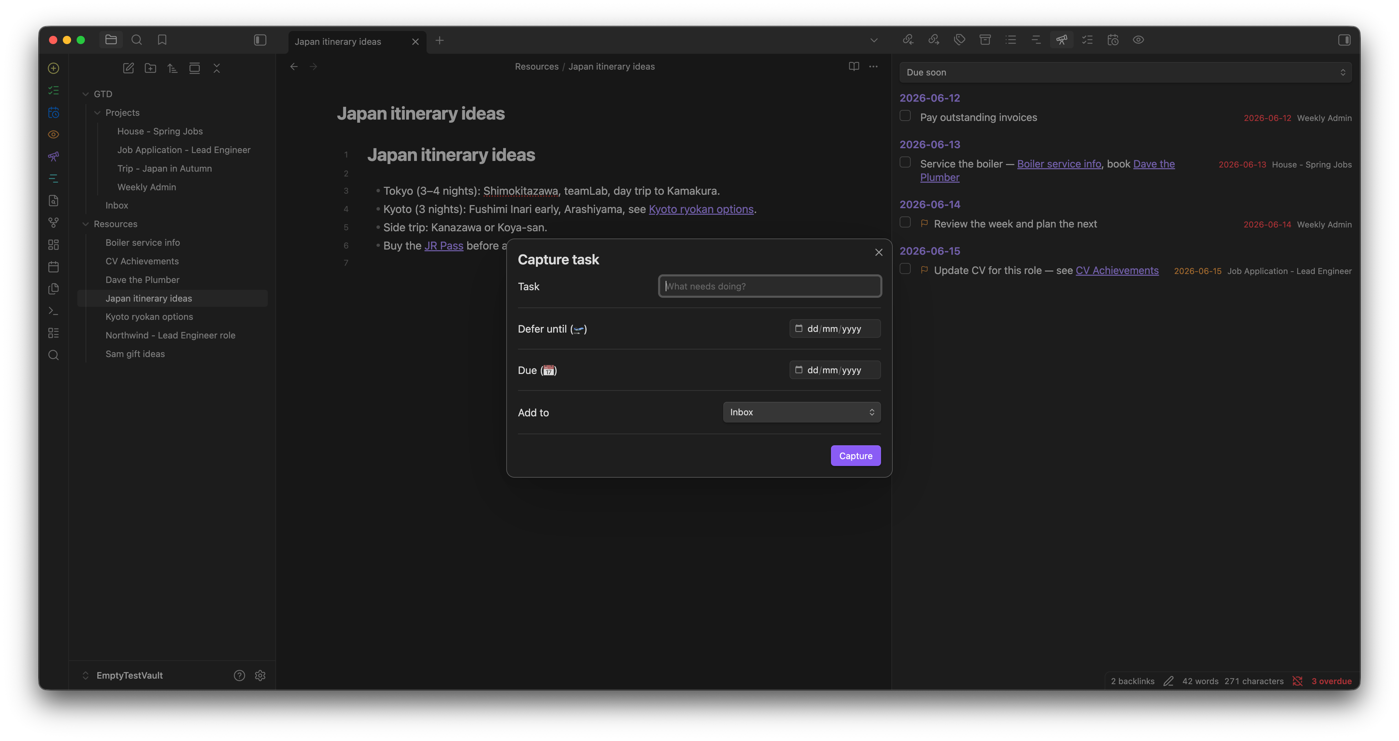This screenshot has height=741, width=1399.
Task: Open the tags tab in the right sidebar
Action: [x=959, y=40]
